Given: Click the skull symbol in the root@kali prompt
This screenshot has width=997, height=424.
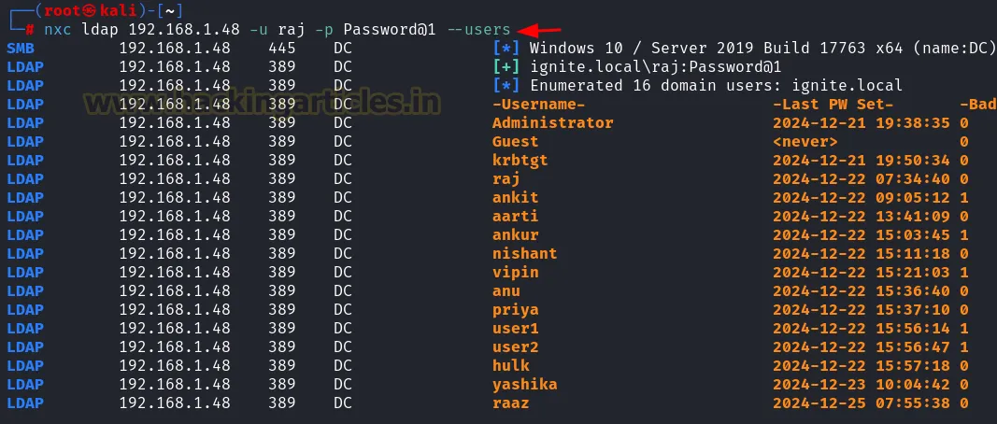Looking at the screenshot, I should click(x=92, y=10).
